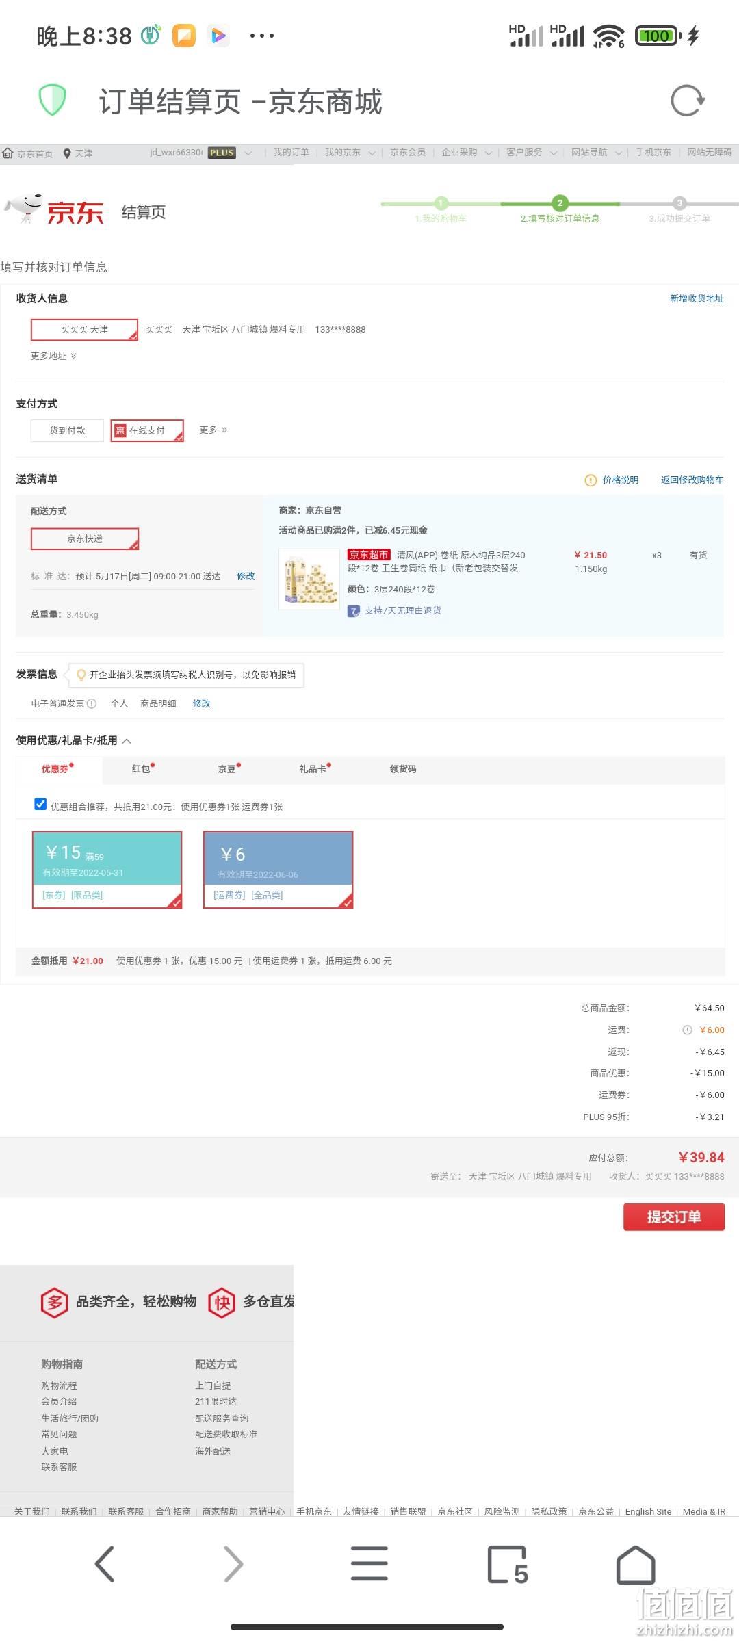Screen dimensions: 739x1642
Task: Open the browser tabs switcher
Action: tap(508, 1565)
